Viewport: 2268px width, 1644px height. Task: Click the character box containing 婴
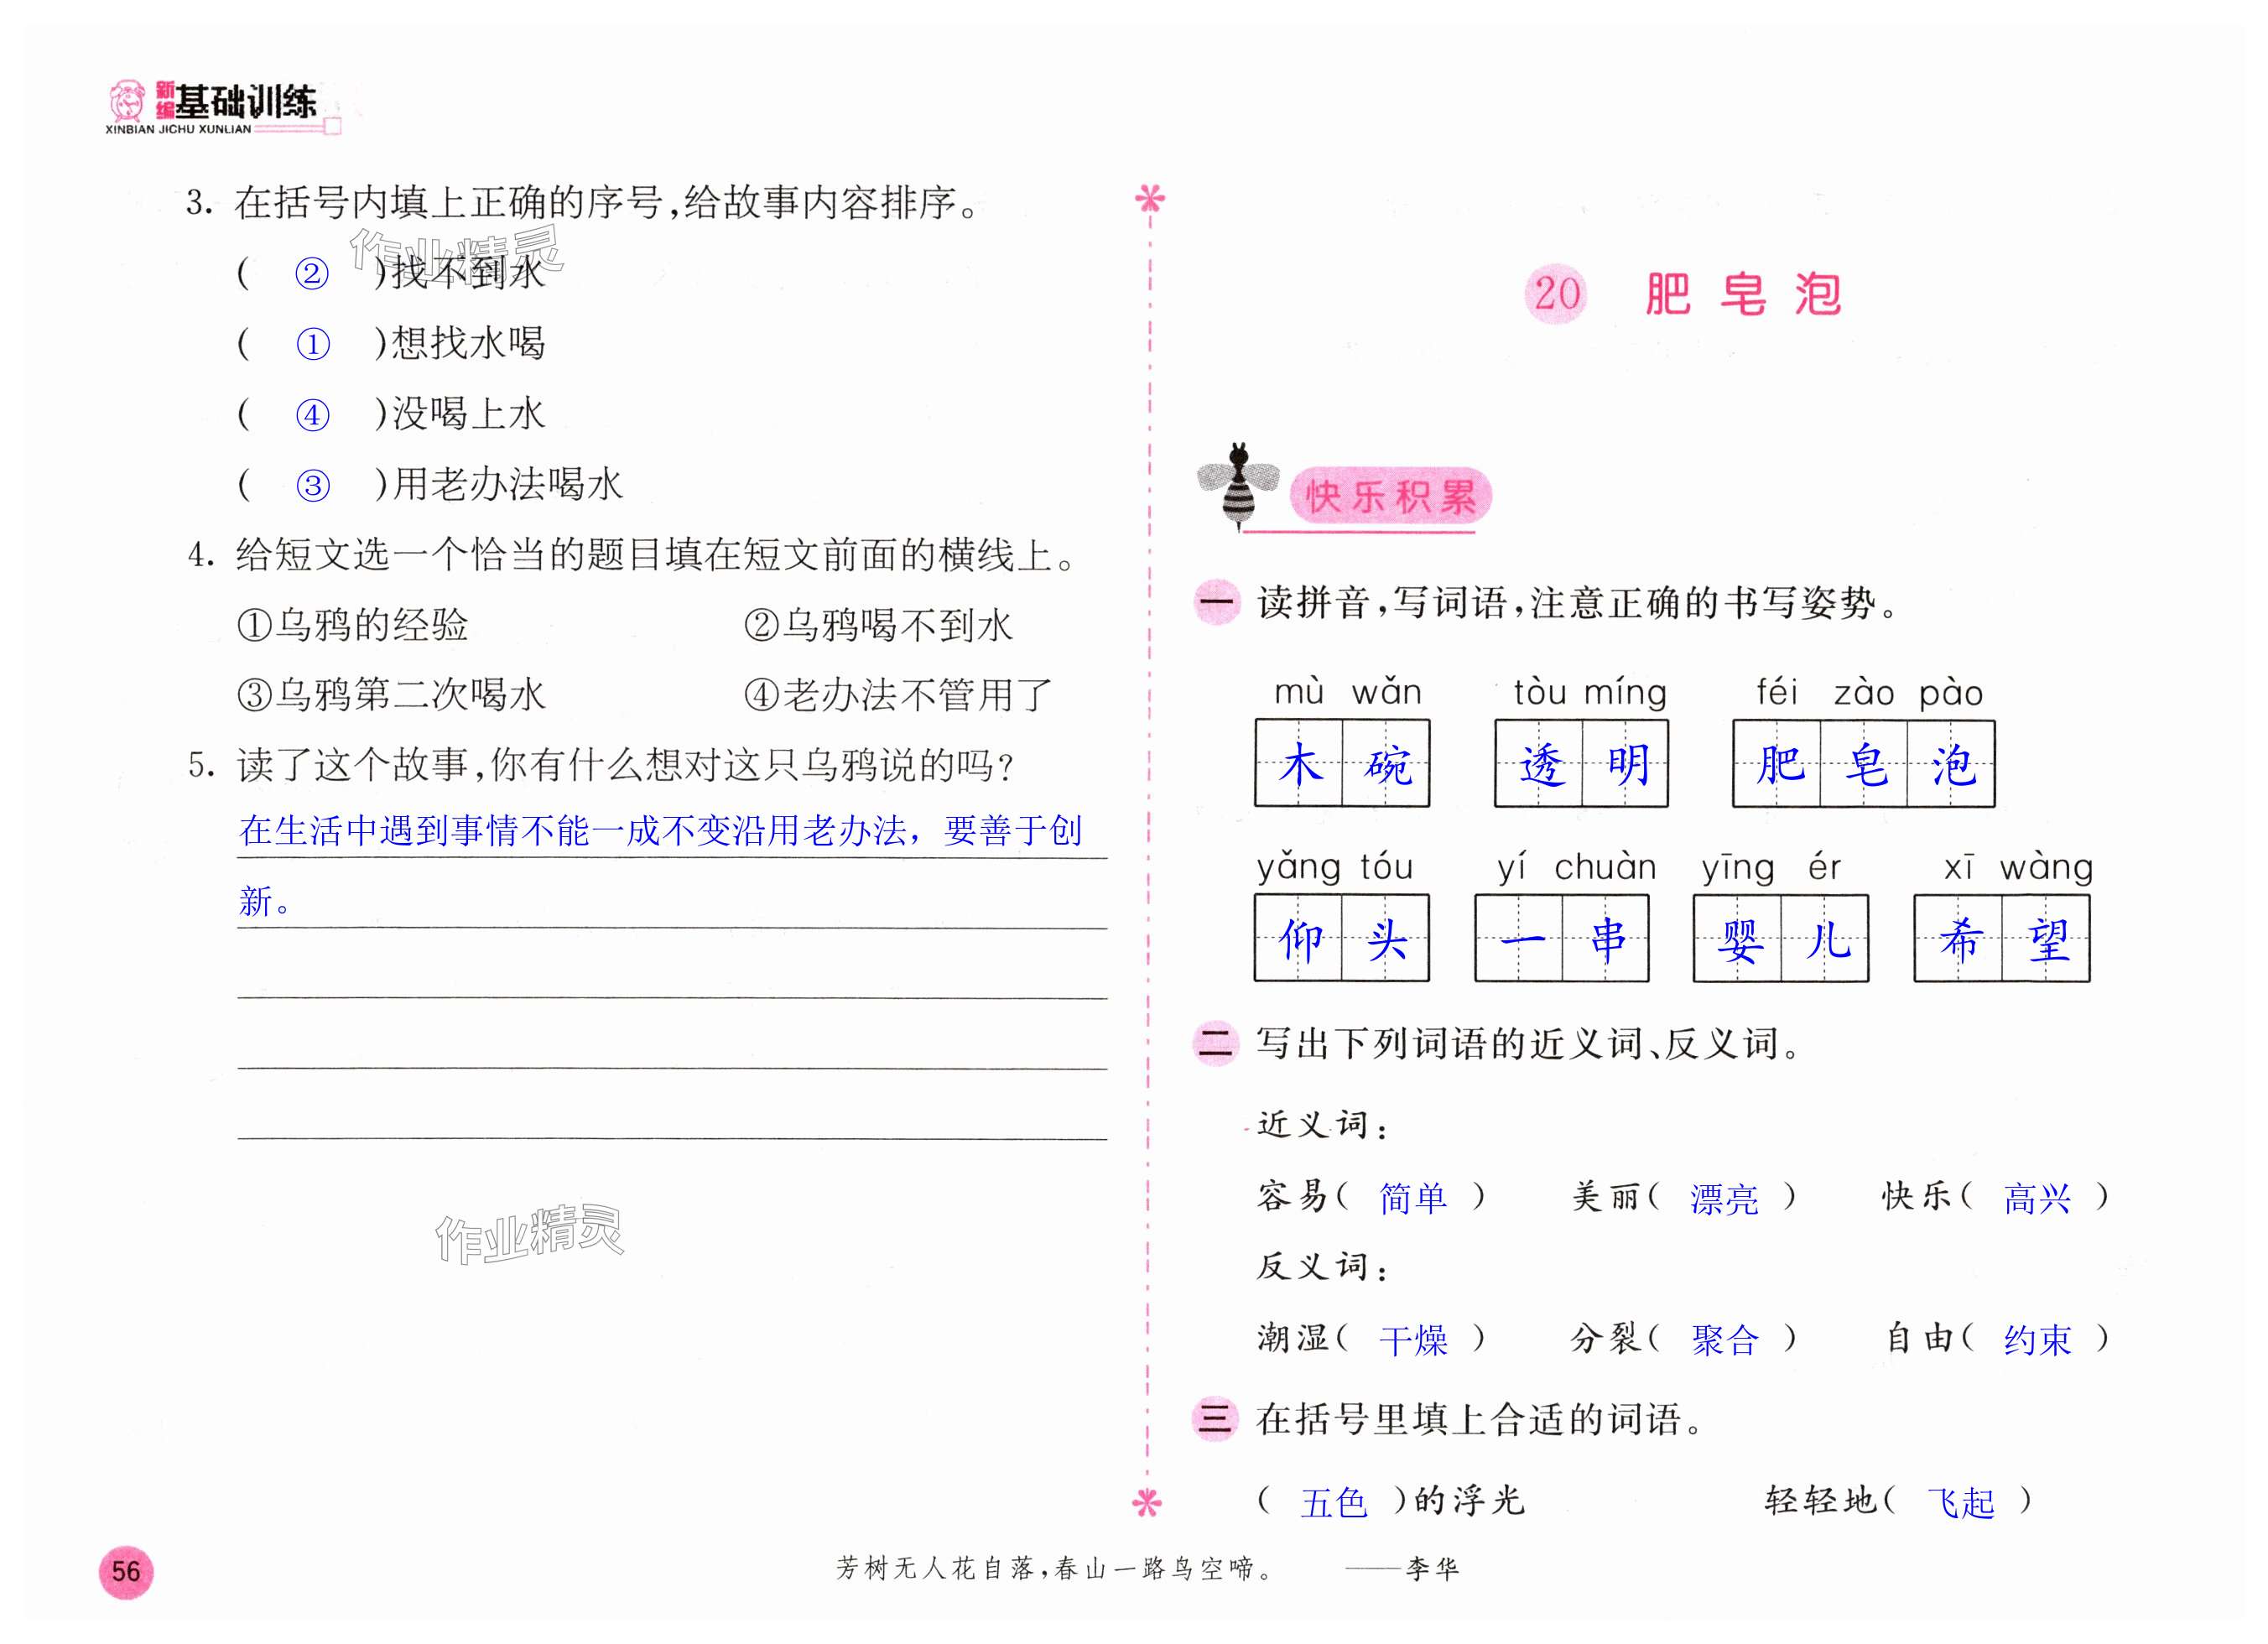coord(1737,939)
